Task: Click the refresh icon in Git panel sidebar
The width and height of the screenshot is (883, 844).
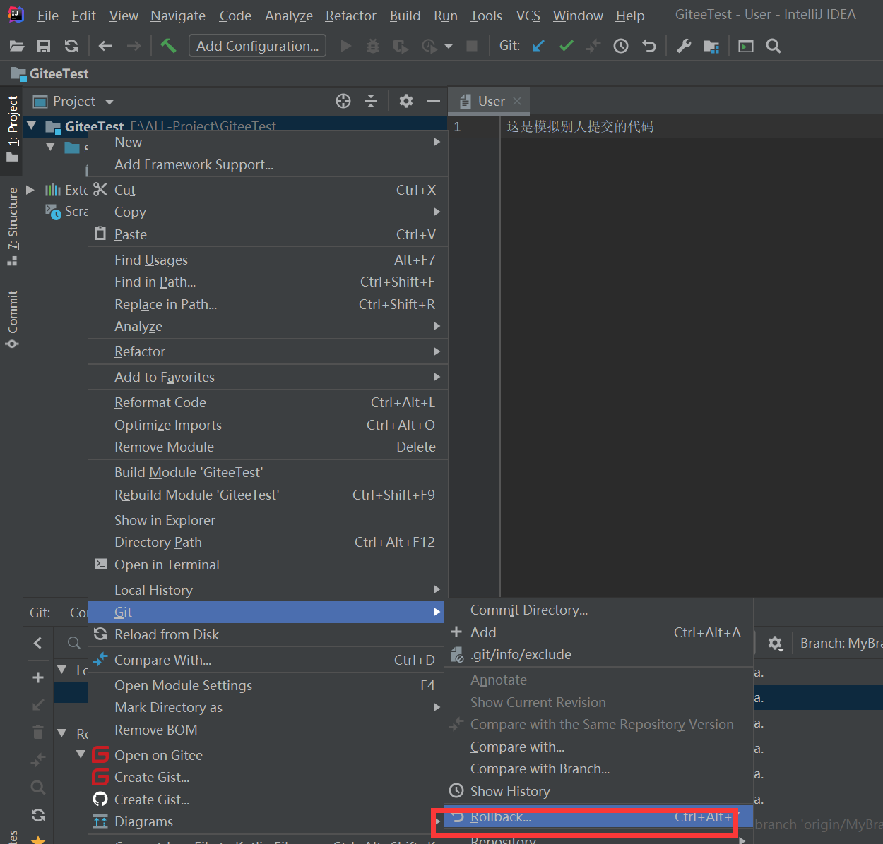Action: click(x=38, y=815)
